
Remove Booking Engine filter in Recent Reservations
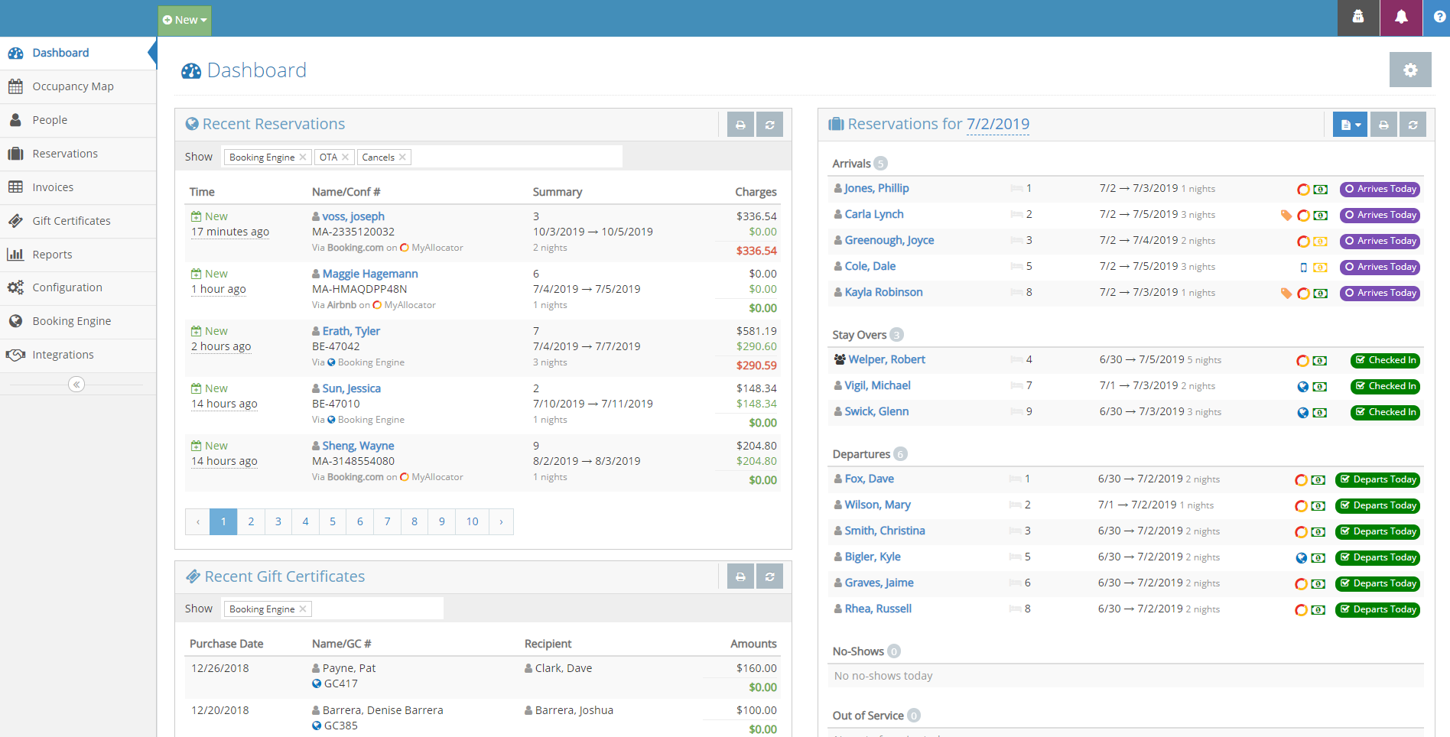[303, 157]
